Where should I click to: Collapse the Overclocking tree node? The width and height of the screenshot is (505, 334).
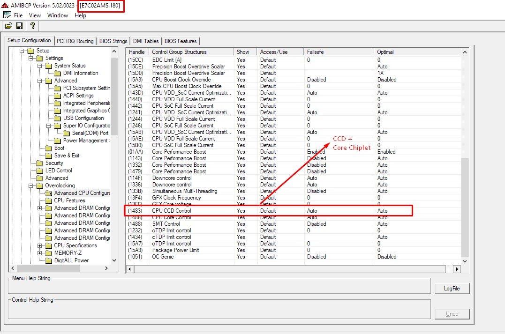coord(31,186)
